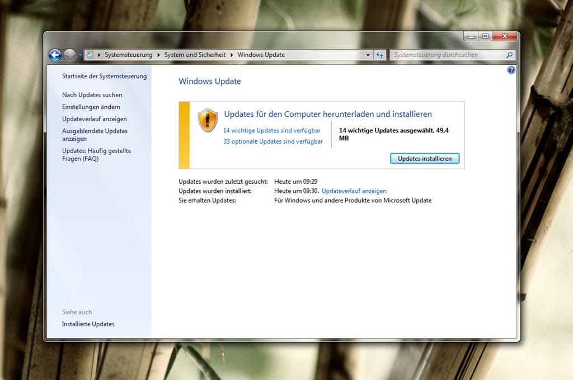Image resolution: width=573 pixels, height=380 pixels.
Task: Click the control panel icon in address bar
Action: click(90, 55)
